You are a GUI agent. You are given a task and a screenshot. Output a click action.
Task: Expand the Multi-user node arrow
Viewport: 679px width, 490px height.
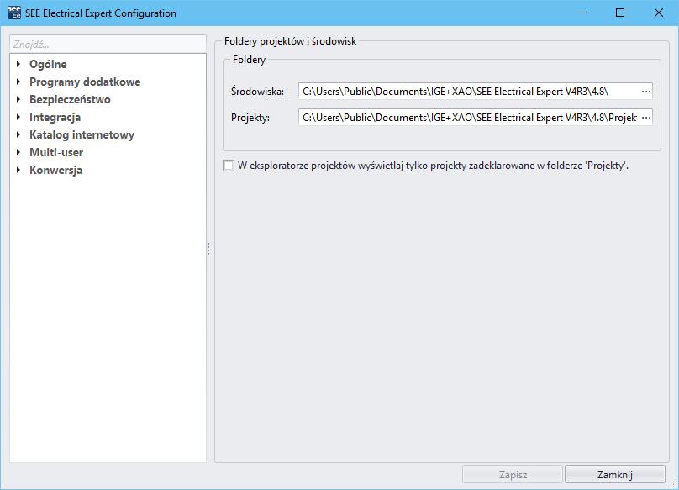tap(18, 152)
